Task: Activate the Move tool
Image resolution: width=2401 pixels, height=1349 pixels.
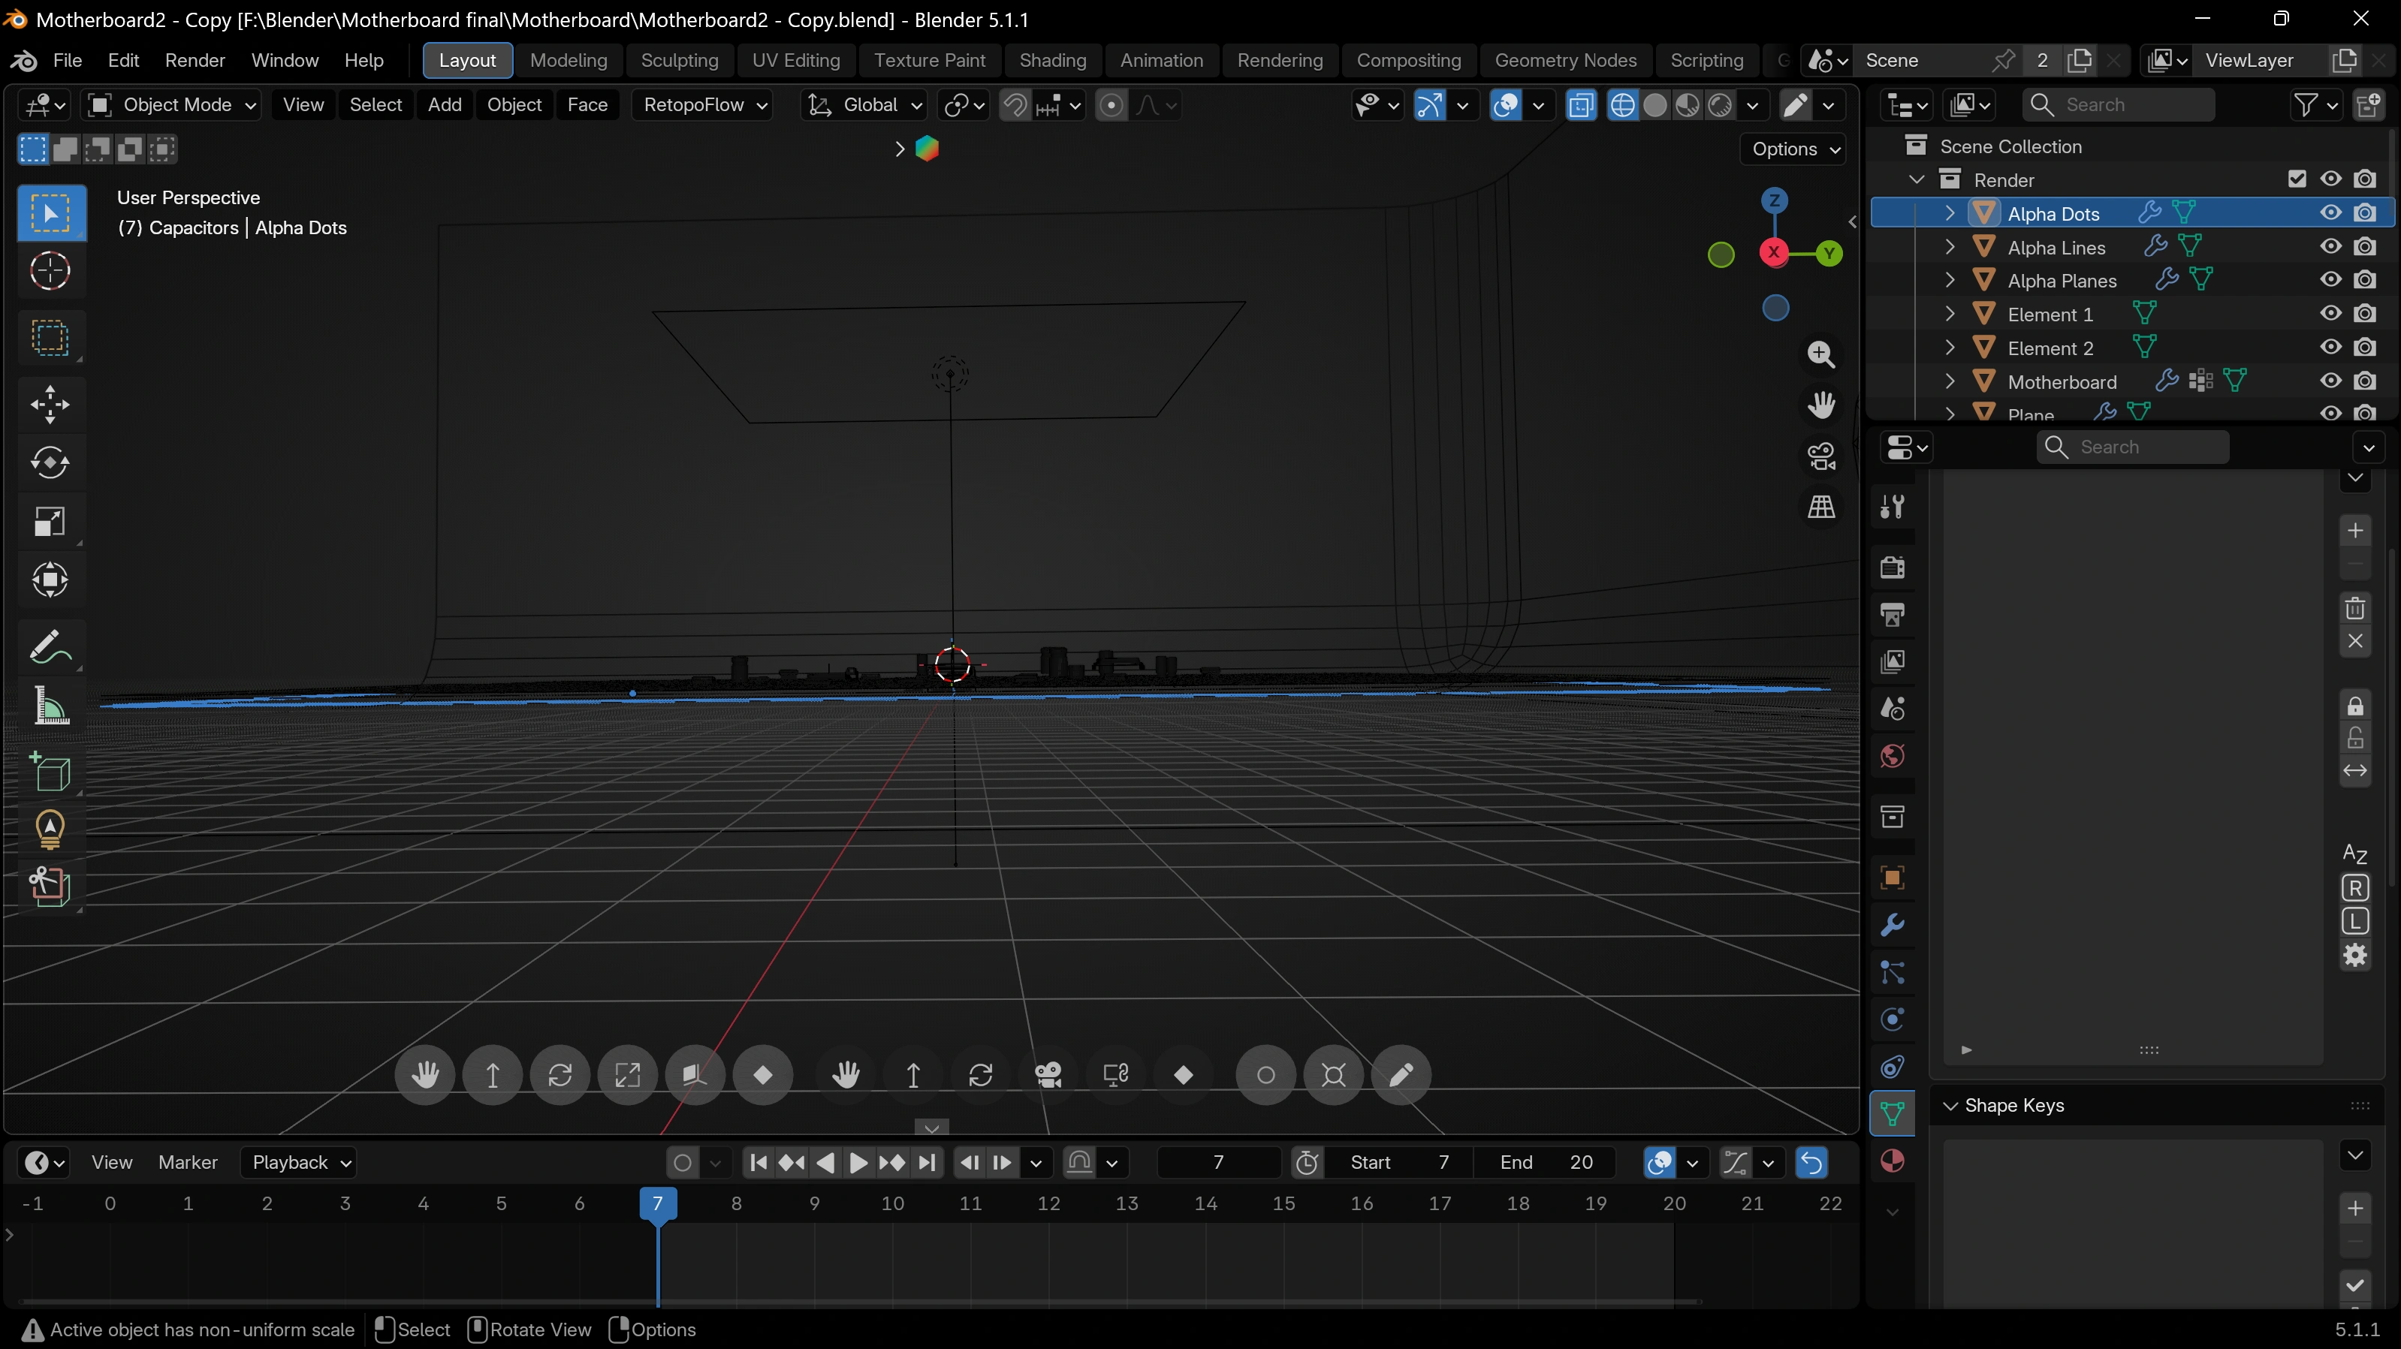Action: (x=50, y=405)
